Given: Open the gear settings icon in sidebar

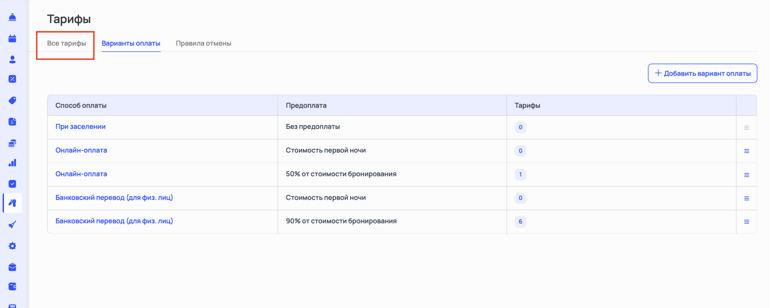Looking at the screenshot, I should tap(12, 246).
